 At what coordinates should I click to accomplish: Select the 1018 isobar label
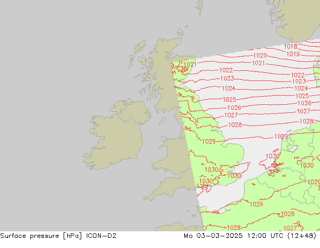[290, 47]
